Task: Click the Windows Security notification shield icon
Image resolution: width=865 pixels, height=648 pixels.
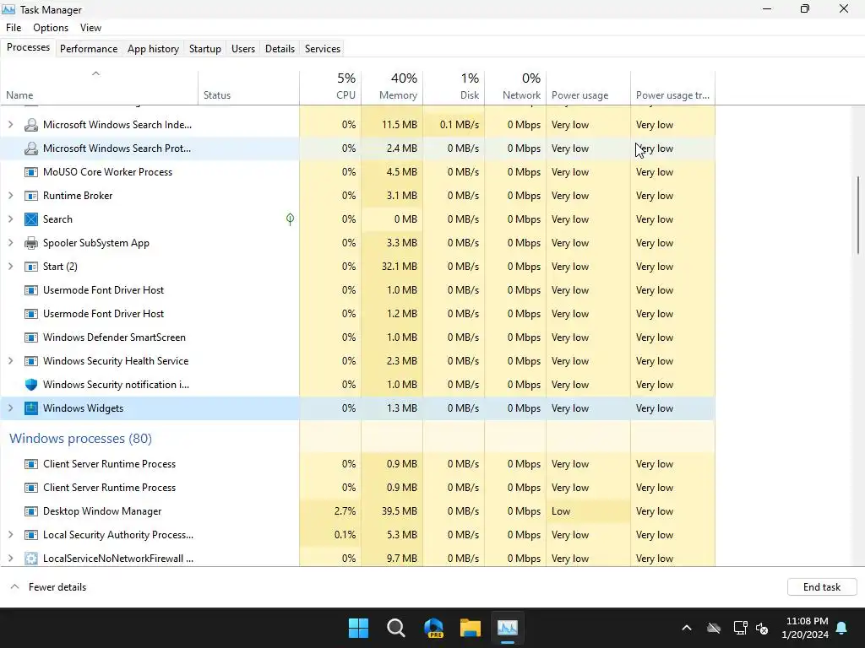Action: (x=31, y=385)
